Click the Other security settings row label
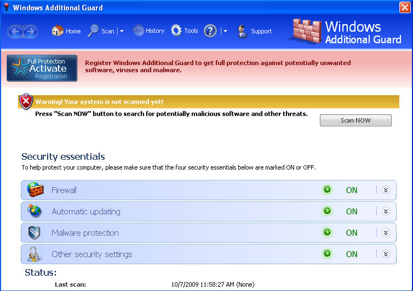Viewport: 413px width, 291px height. coord(92,254)
